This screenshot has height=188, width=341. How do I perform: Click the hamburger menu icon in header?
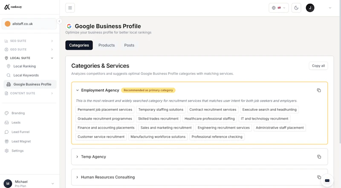click(70, 8)
